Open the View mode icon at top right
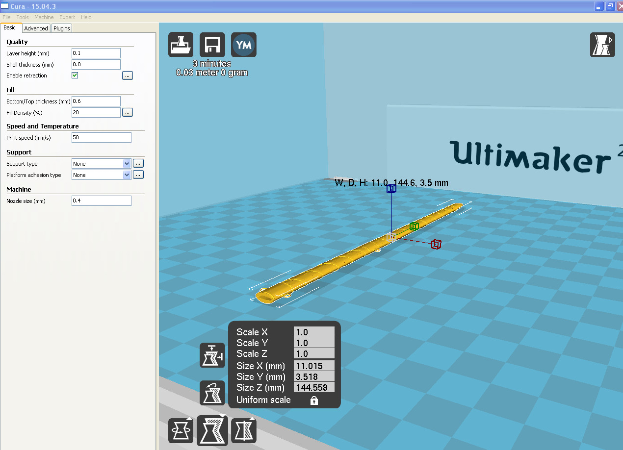Viewport: 623px width, 450px height. 602,45
